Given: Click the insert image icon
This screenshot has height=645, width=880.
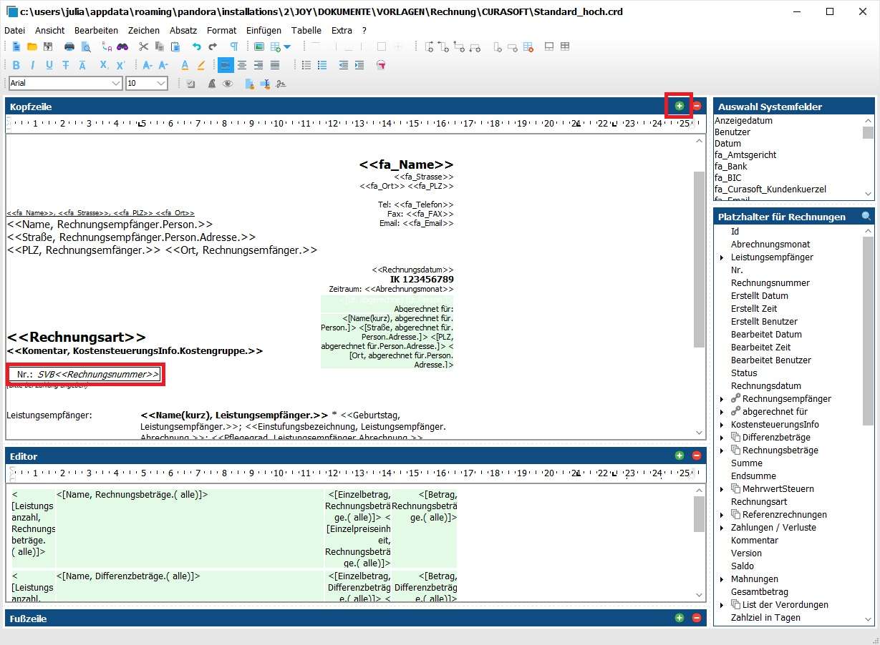Looking at the screenshot, I should coord(258,47).
